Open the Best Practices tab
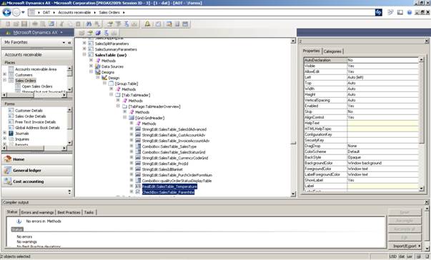 [x=69, y=212]
